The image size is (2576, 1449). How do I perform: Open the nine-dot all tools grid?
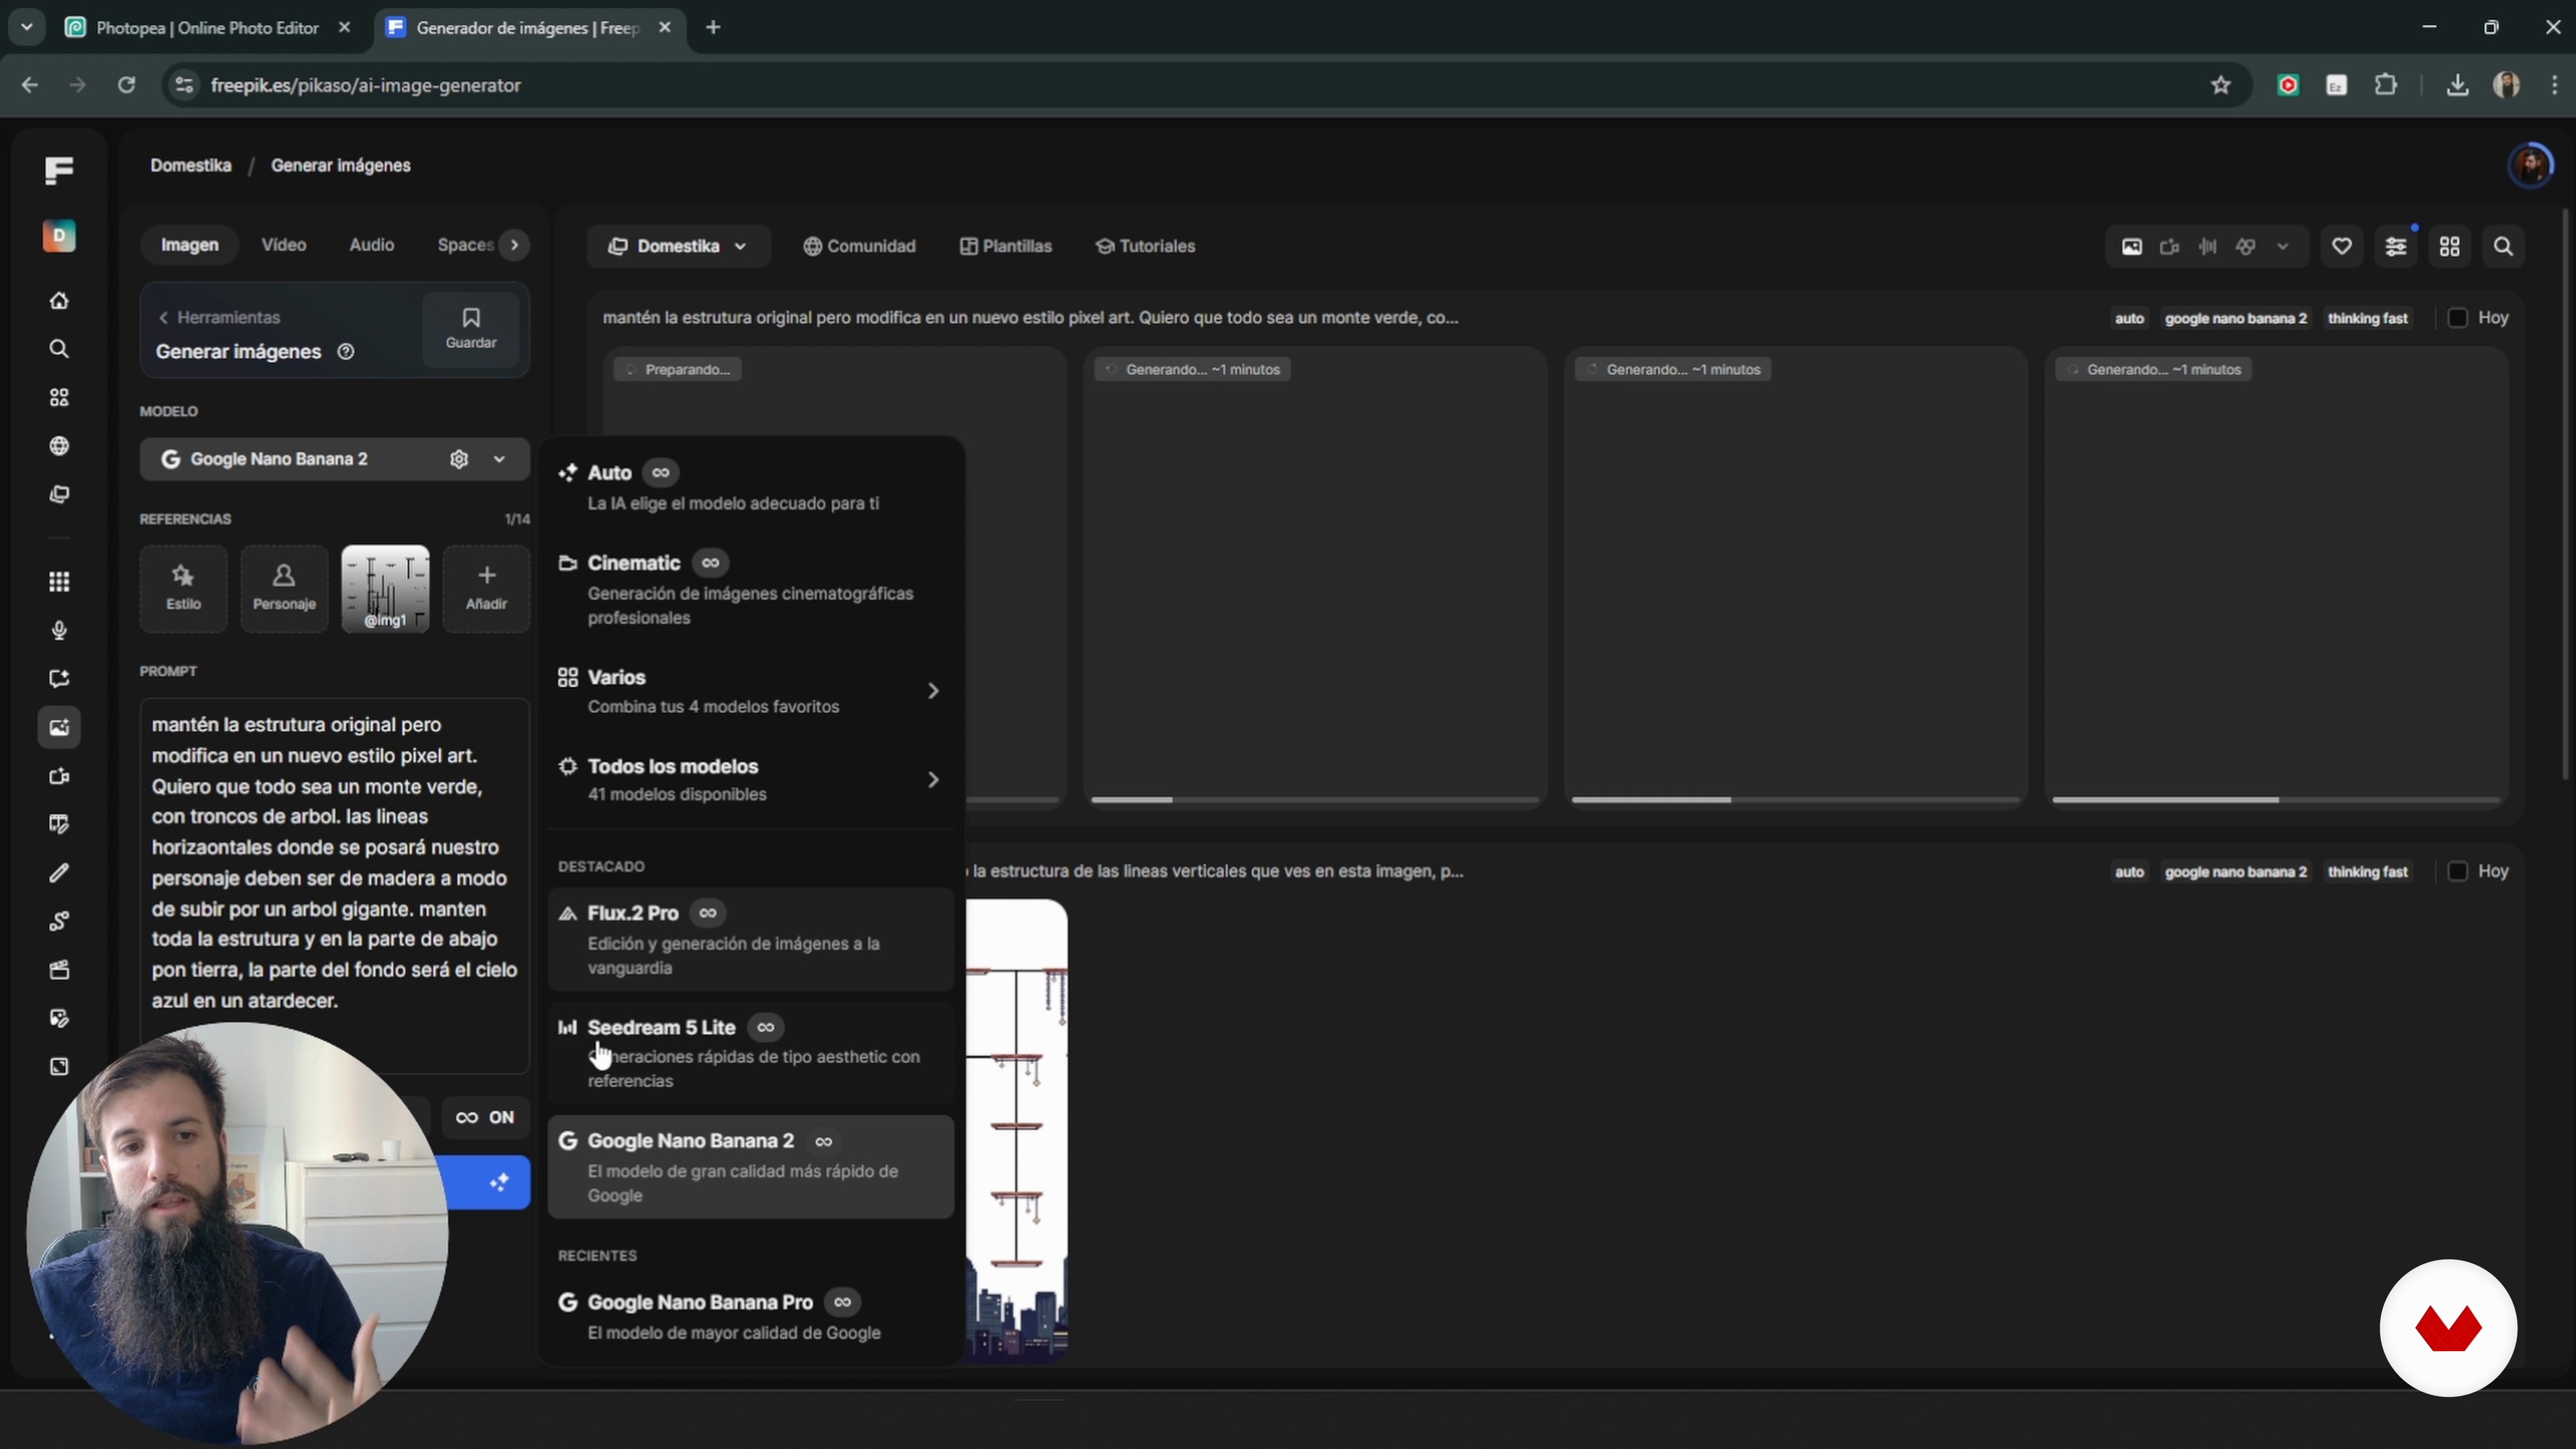(x=59, y=582)
